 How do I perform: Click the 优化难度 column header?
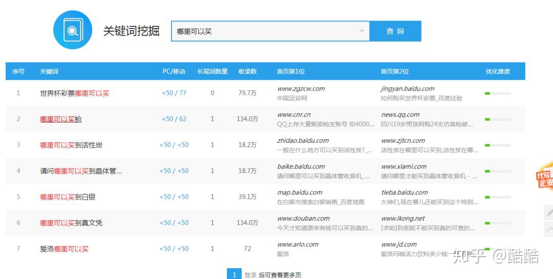tap(498, 71)
